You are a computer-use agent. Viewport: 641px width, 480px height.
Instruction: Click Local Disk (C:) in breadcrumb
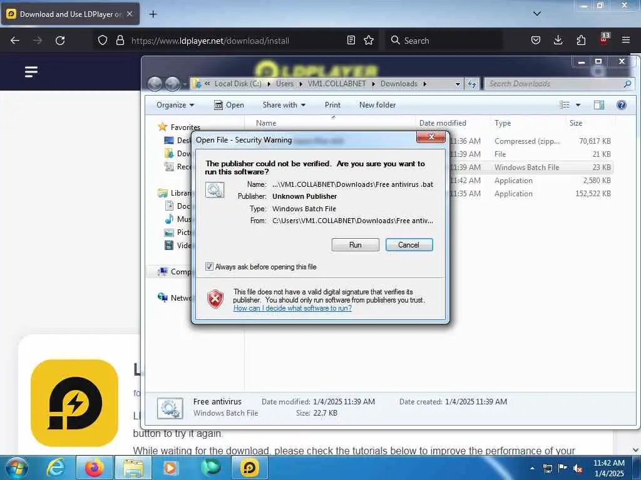point(238,84)
